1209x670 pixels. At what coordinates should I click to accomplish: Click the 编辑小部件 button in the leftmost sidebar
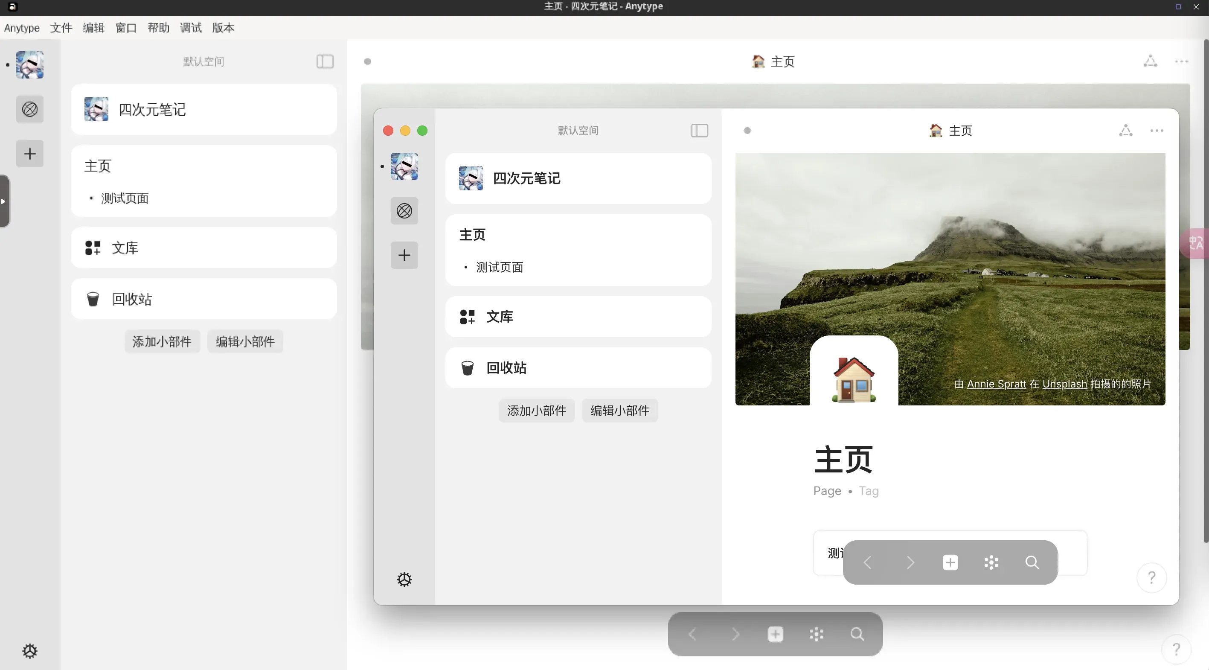pyautogui.click(x=245, y=341)
